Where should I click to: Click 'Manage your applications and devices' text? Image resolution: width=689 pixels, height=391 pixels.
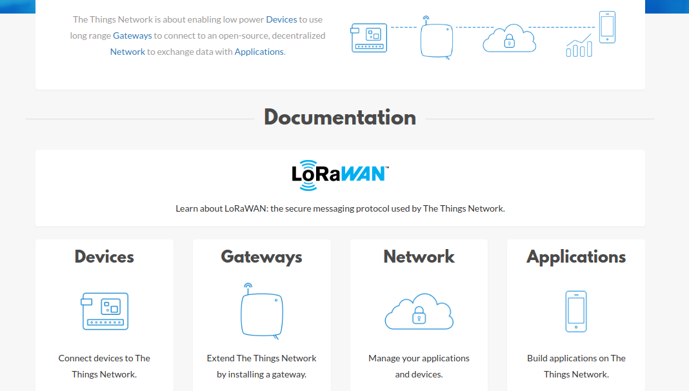click(x=419, y=366)
